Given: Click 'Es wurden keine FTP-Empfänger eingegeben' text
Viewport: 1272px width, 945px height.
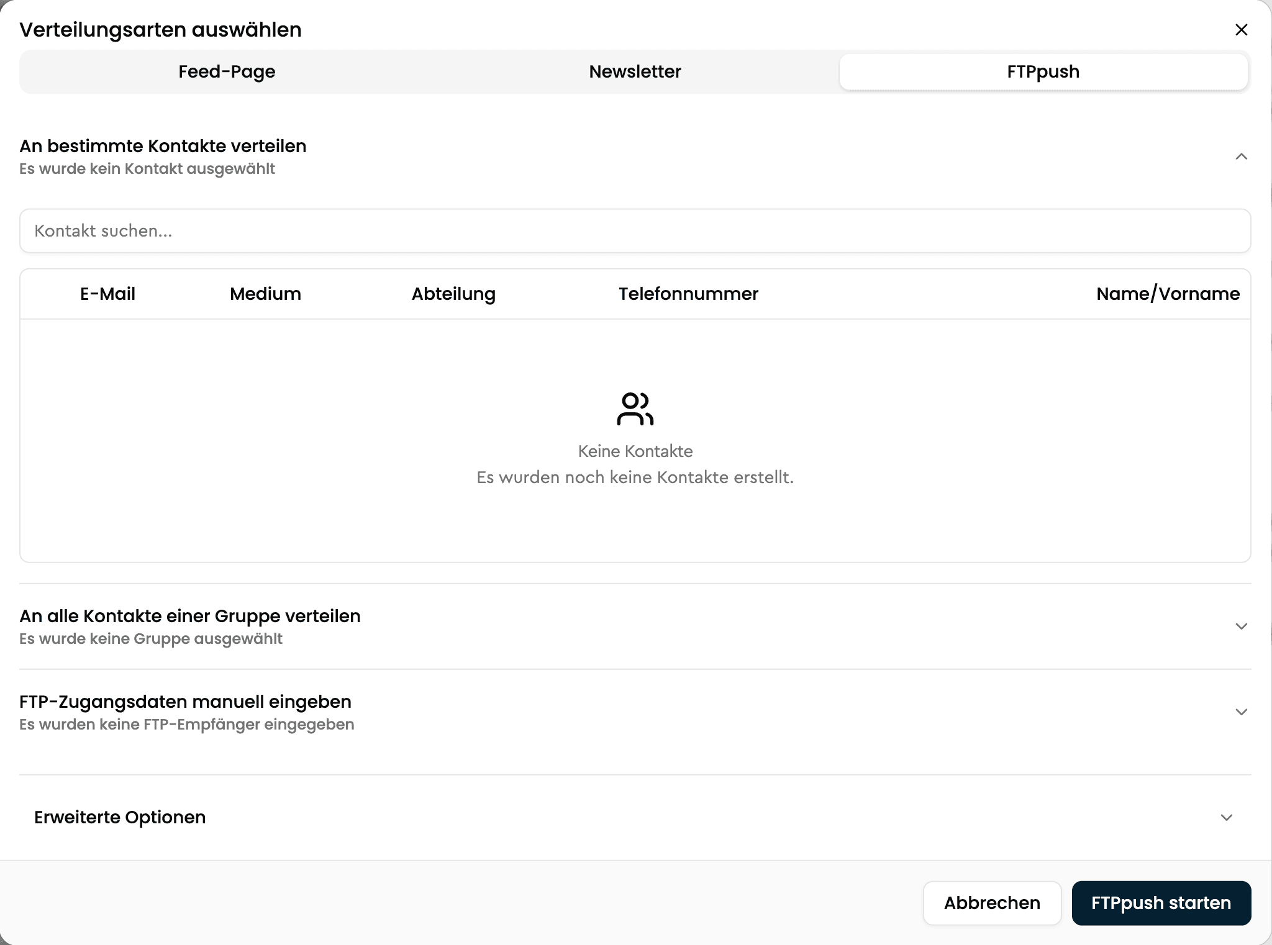Looking at the screenshot, I should 187,725.
